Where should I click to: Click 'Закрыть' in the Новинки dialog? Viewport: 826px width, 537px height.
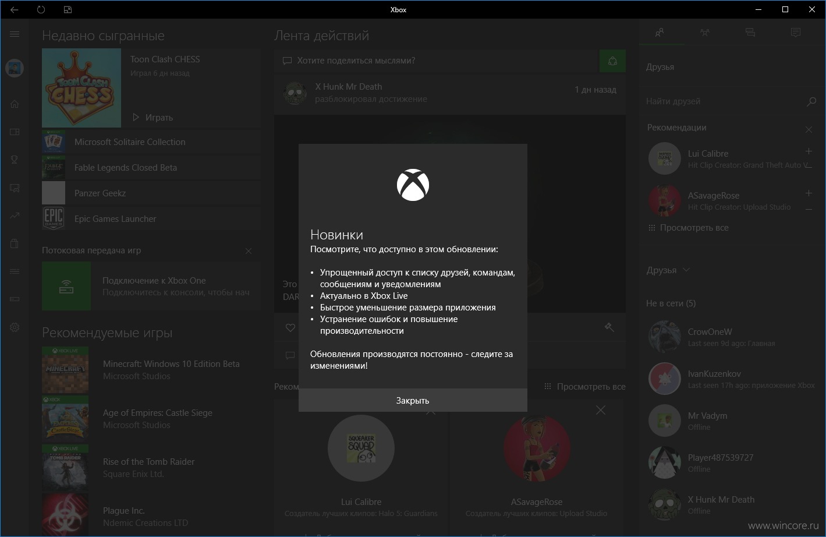[413, 400]
